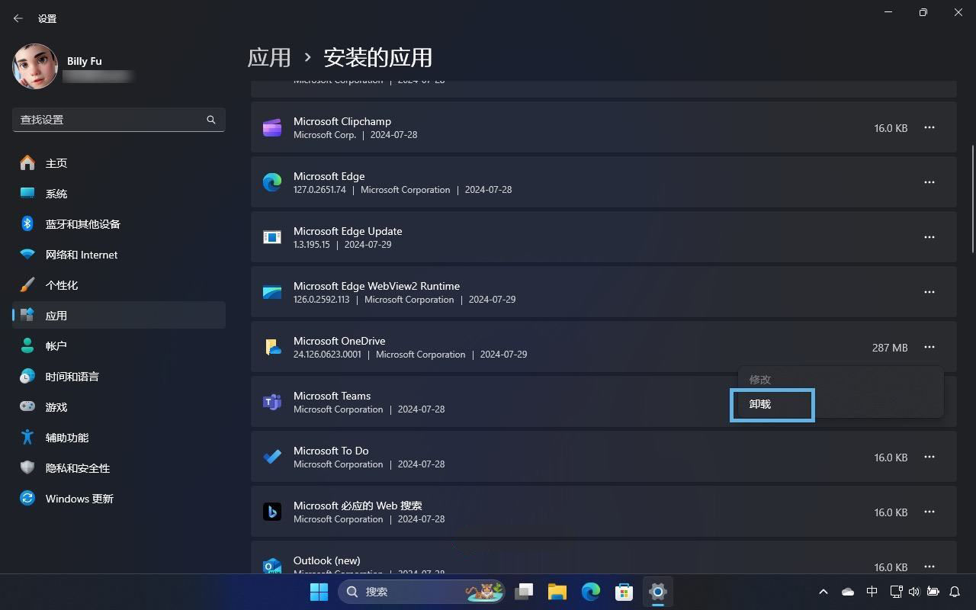Click the Microsoft OneDrive app icon
976x610 pixels.
(x=272, y=347)
